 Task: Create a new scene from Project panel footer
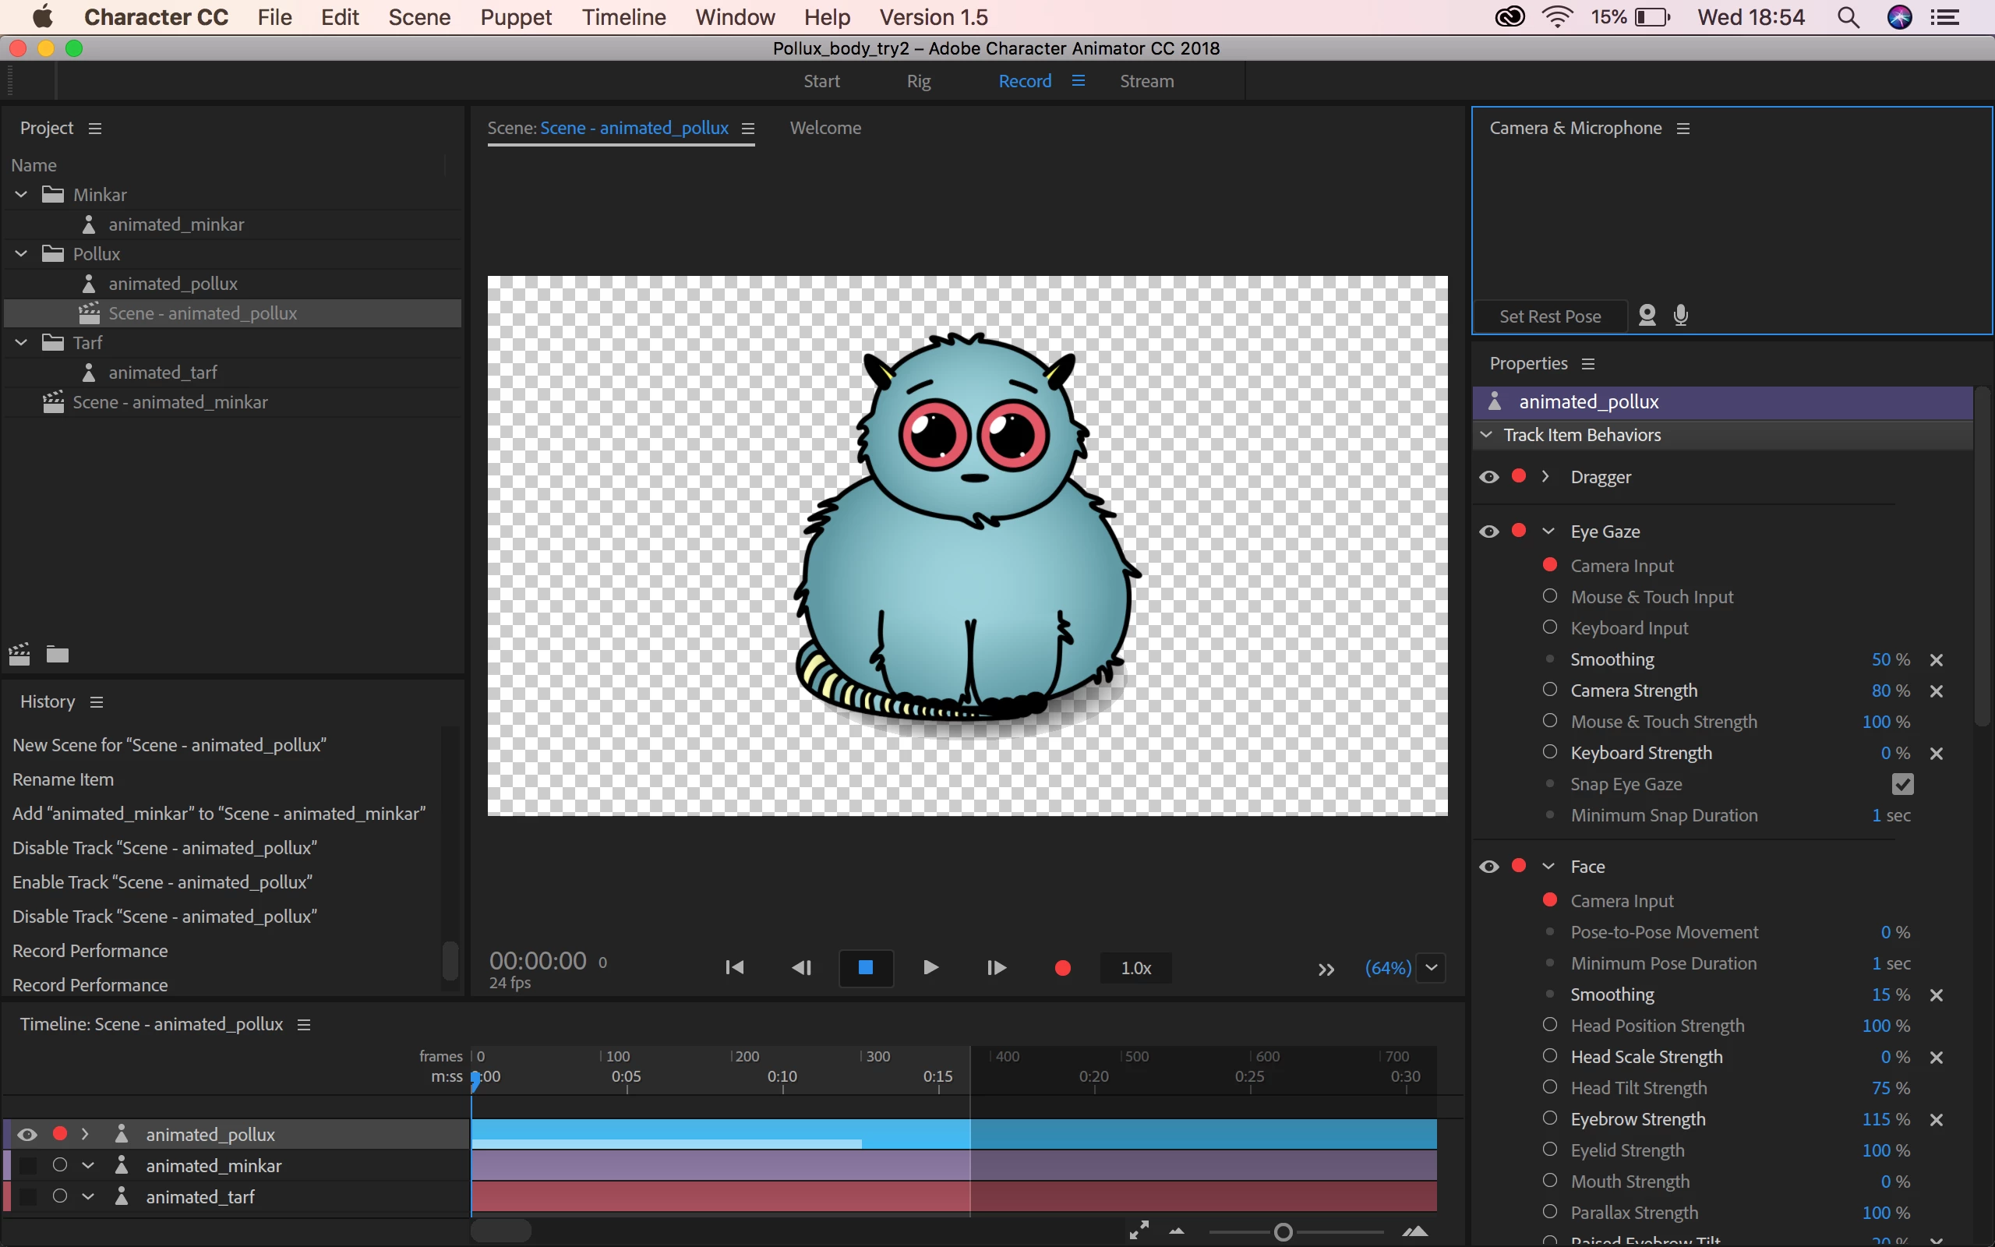[19, 654]
